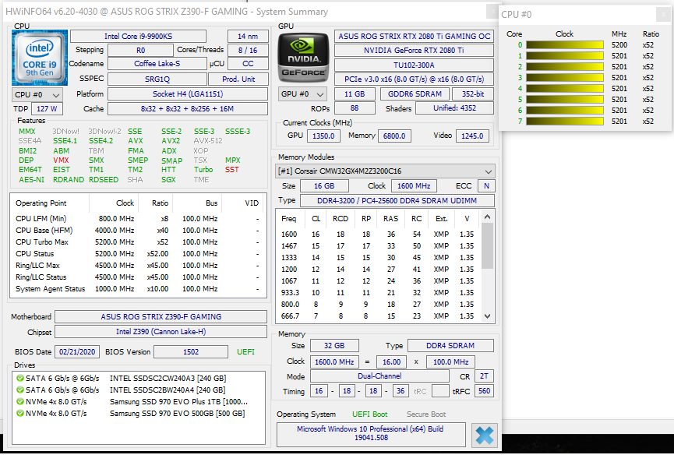674x462 pixels.
Task: Click the first INTEL SSDSC2CW240A3 drive status icon
Action: click(x=19, y=378)
